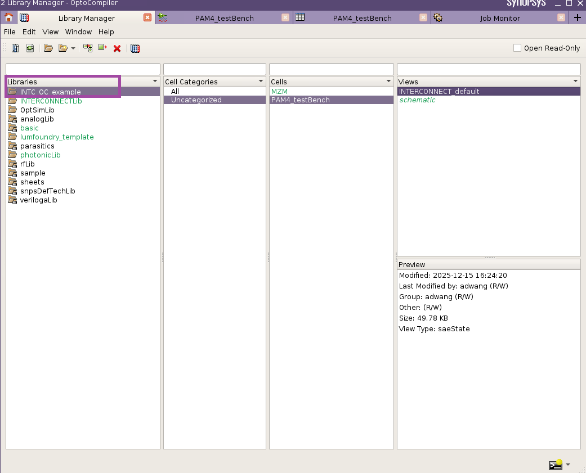
Task: Click the New Library icon in toolbar
Action: tap(15, 48)
